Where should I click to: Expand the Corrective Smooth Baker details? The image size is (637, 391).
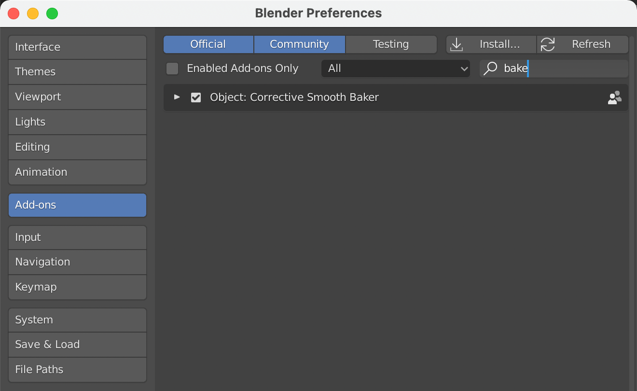point(177,97)
